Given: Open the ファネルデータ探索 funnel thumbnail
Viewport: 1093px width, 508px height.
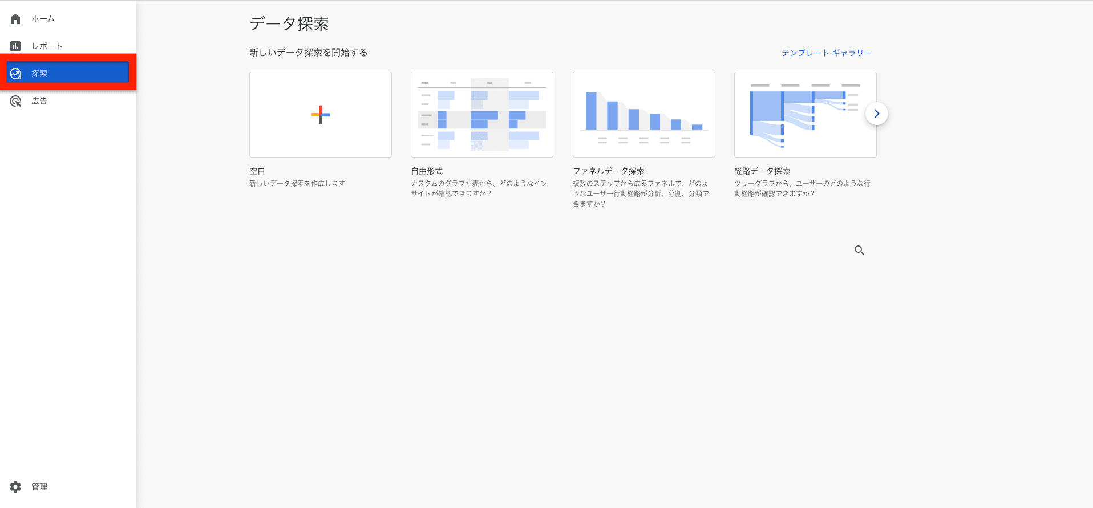Looking at the screenshot, I should coord(644,115).
